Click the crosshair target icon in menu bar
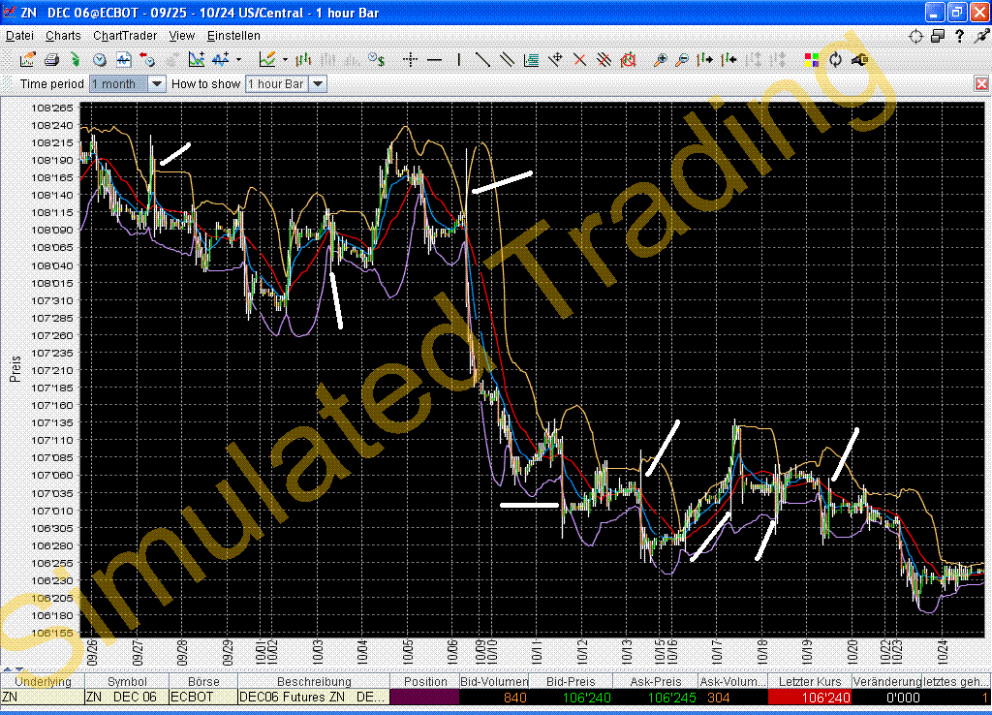The height and width of the screenshot is (715, 992). point(915,36)
